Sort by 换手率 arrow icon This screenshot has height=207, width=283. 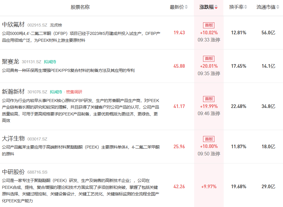click(245, 7)
